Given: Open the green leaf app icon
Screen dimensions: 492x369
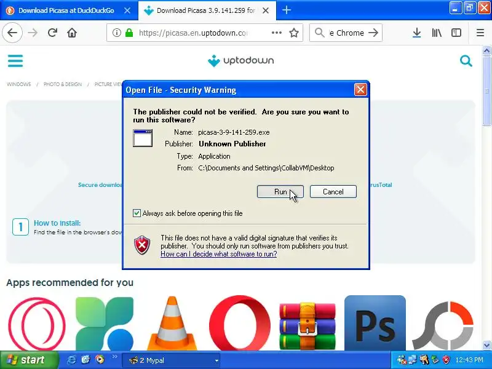Looking at the screenshot, I should point(105,324).
